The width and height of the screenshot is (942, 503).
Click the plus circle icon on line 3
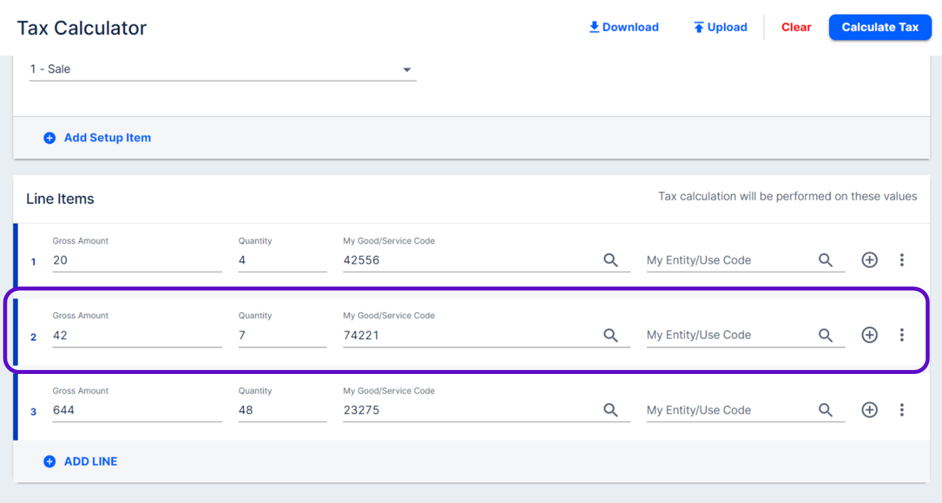870,410
